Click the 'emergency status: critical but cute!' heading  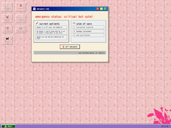64,17
